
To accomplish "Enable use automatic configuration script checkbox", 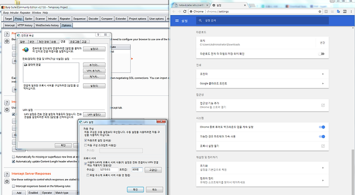I will pyautogui.click(x=86, y=145).
